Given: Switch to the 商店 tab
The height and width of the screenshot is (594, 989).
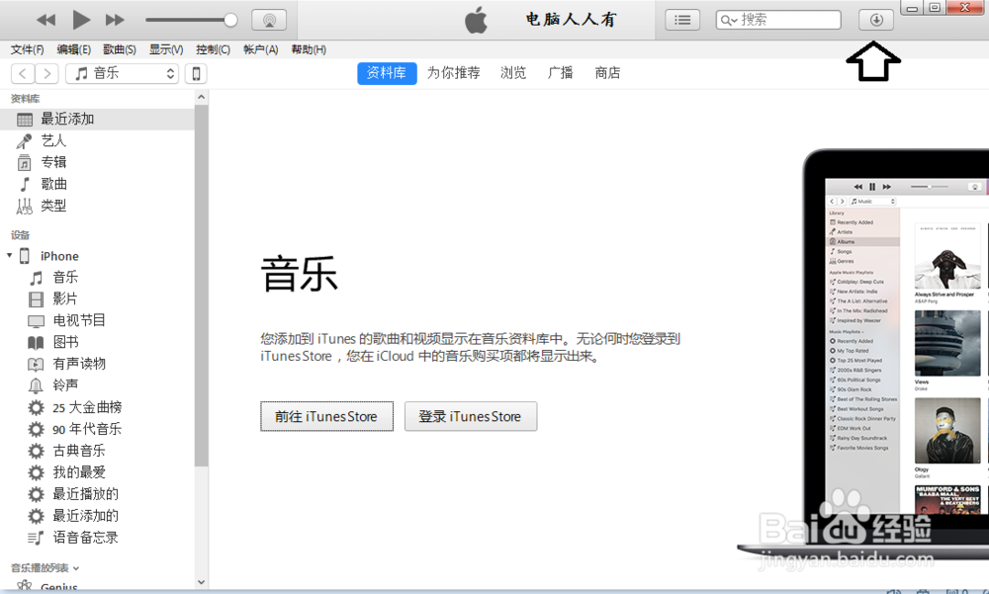Looking at the screenshot, I should pyautogui.click(x=607, y=73).
